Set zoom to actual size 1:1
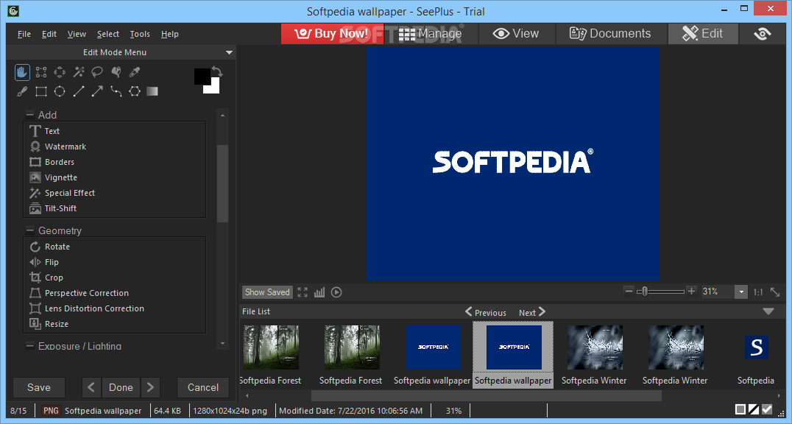The width and height of the screenshot is (792, 424). [758, 292]
